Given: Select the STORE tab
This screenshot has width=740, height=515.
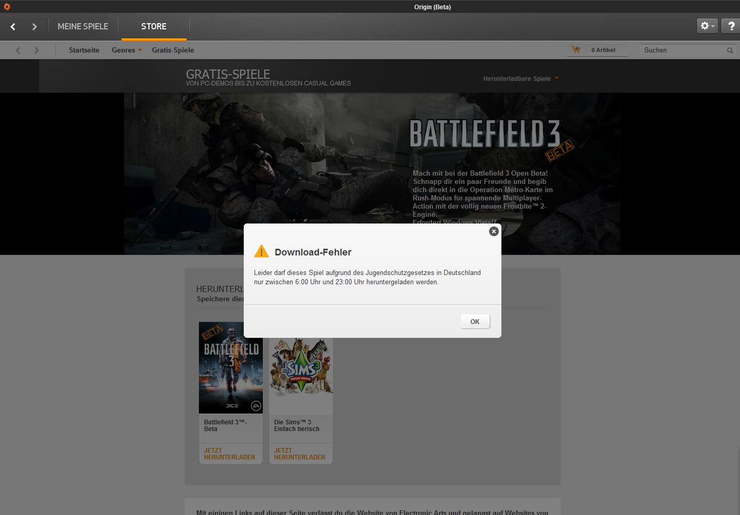Looking at the screenshot, I should click(x=154, y=26).
